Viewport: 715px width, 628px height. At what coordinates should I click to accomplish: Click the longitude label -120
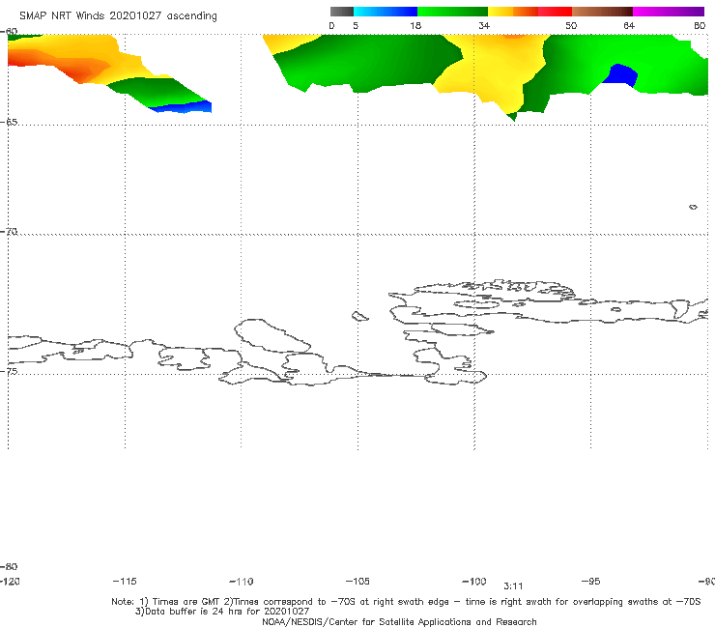[10, 581]
